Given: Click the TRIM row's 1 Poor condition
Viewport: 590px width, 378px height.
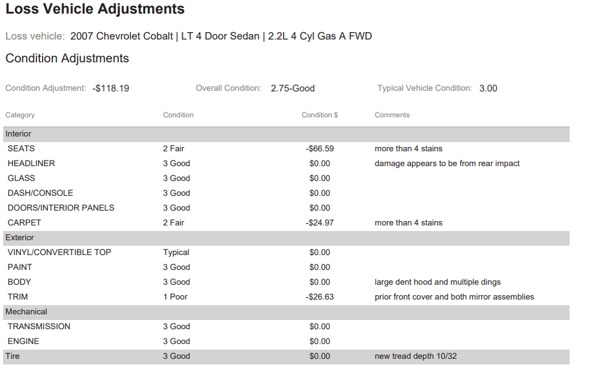Looking at the screenshot, I should [175, 297].
